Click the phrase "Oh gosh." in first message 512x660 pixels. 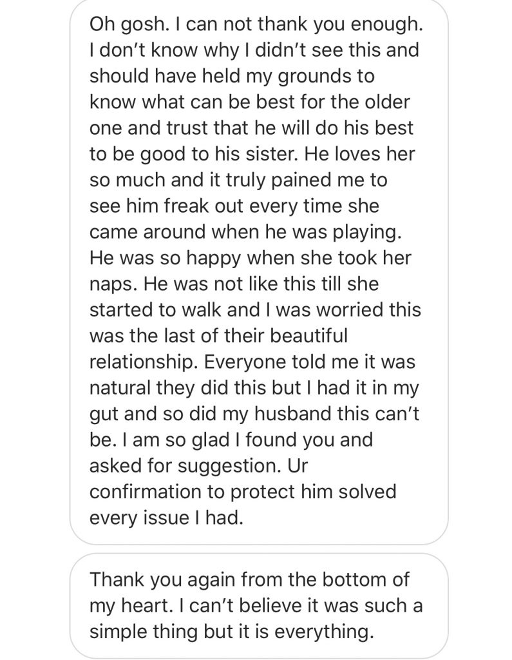(x=129, y=24)
